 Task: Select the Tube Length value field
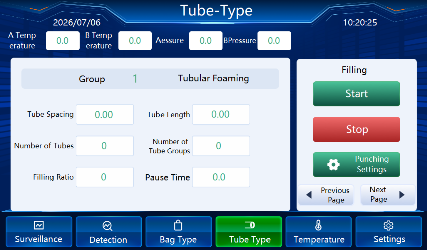(221, 115)
